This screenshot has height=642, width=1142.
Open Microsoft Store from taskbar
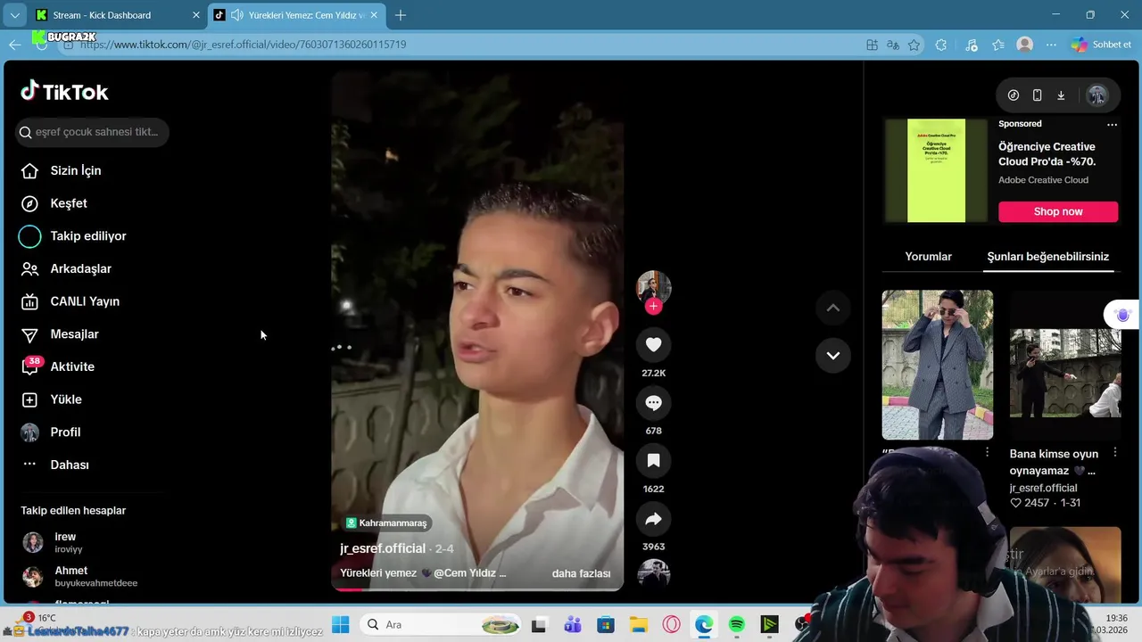tap(606, 624)
